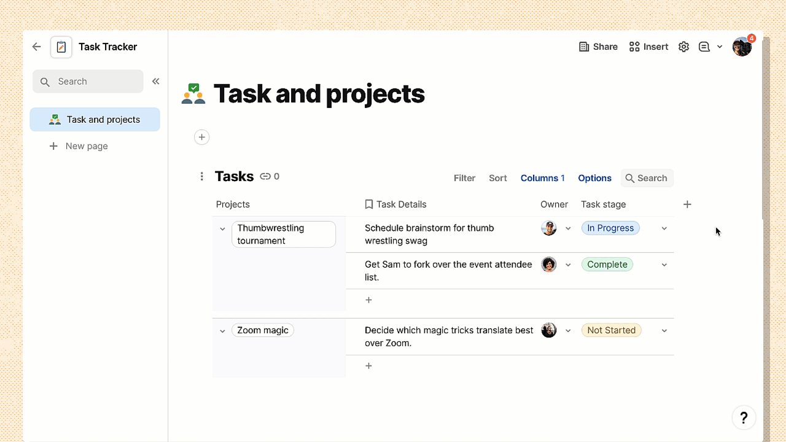Click the plus icon below the page title
This screenshot has width=786, height=442.
[x=201, y=137]
